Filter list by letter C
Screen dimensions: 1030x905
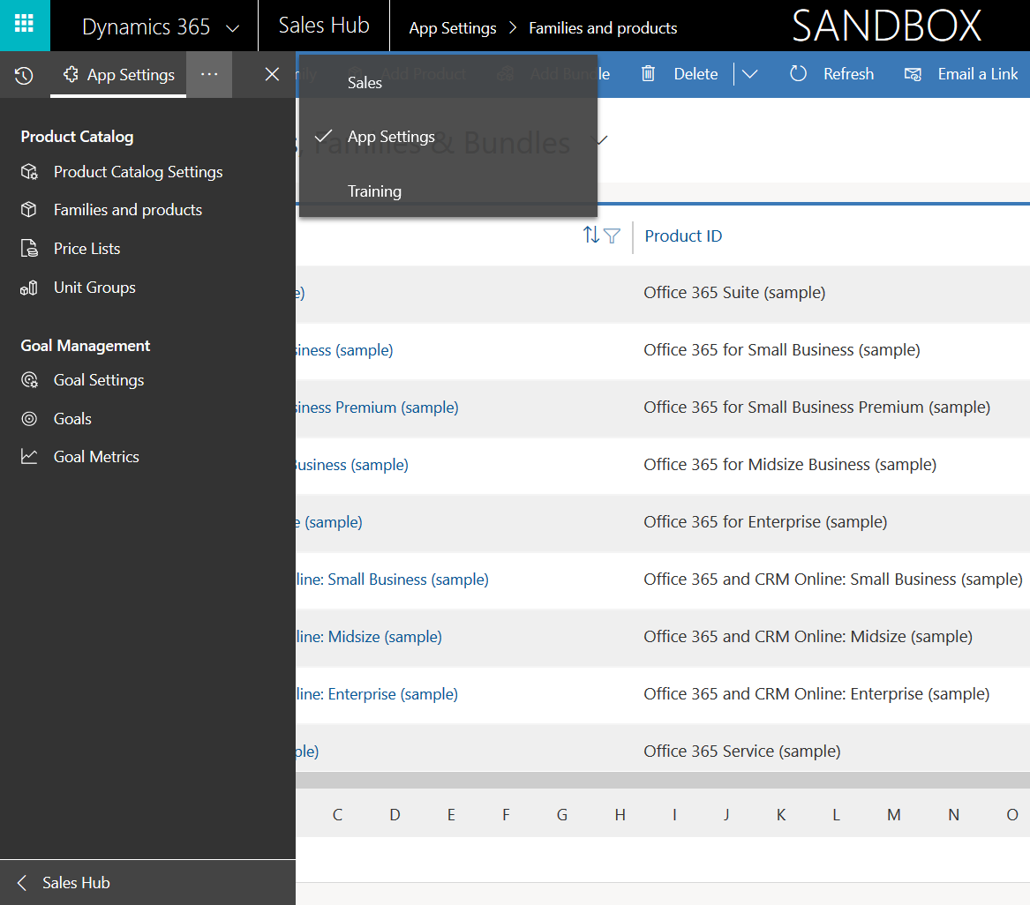pyautogui.click(x=338, y=814)
